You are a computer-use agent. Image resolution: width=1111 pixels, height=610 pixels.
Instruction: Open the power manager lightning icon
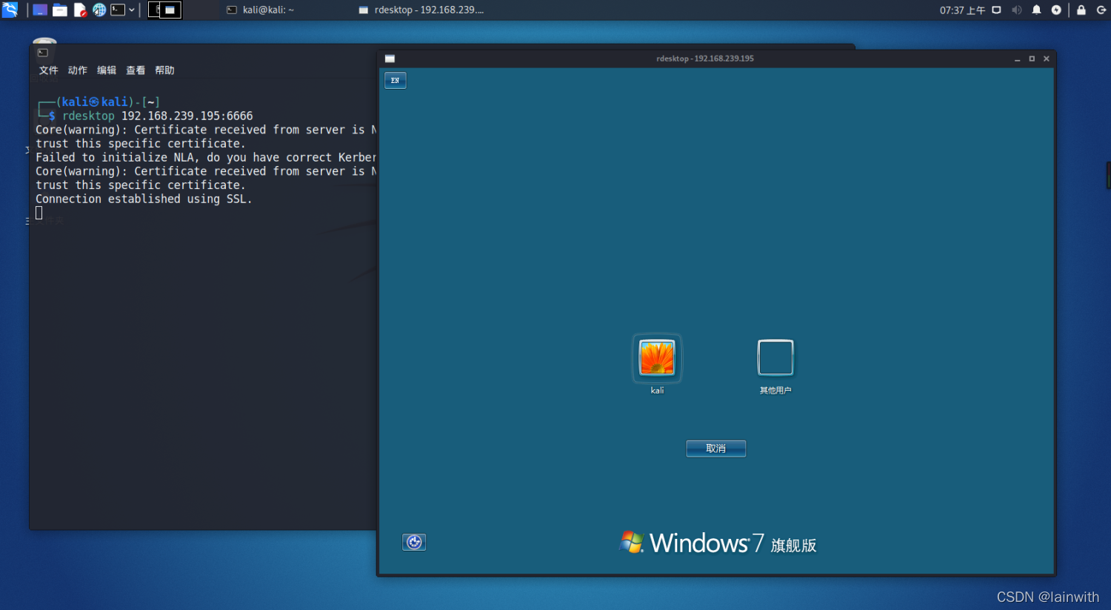pyautogui.click(x=1056, y=10)
